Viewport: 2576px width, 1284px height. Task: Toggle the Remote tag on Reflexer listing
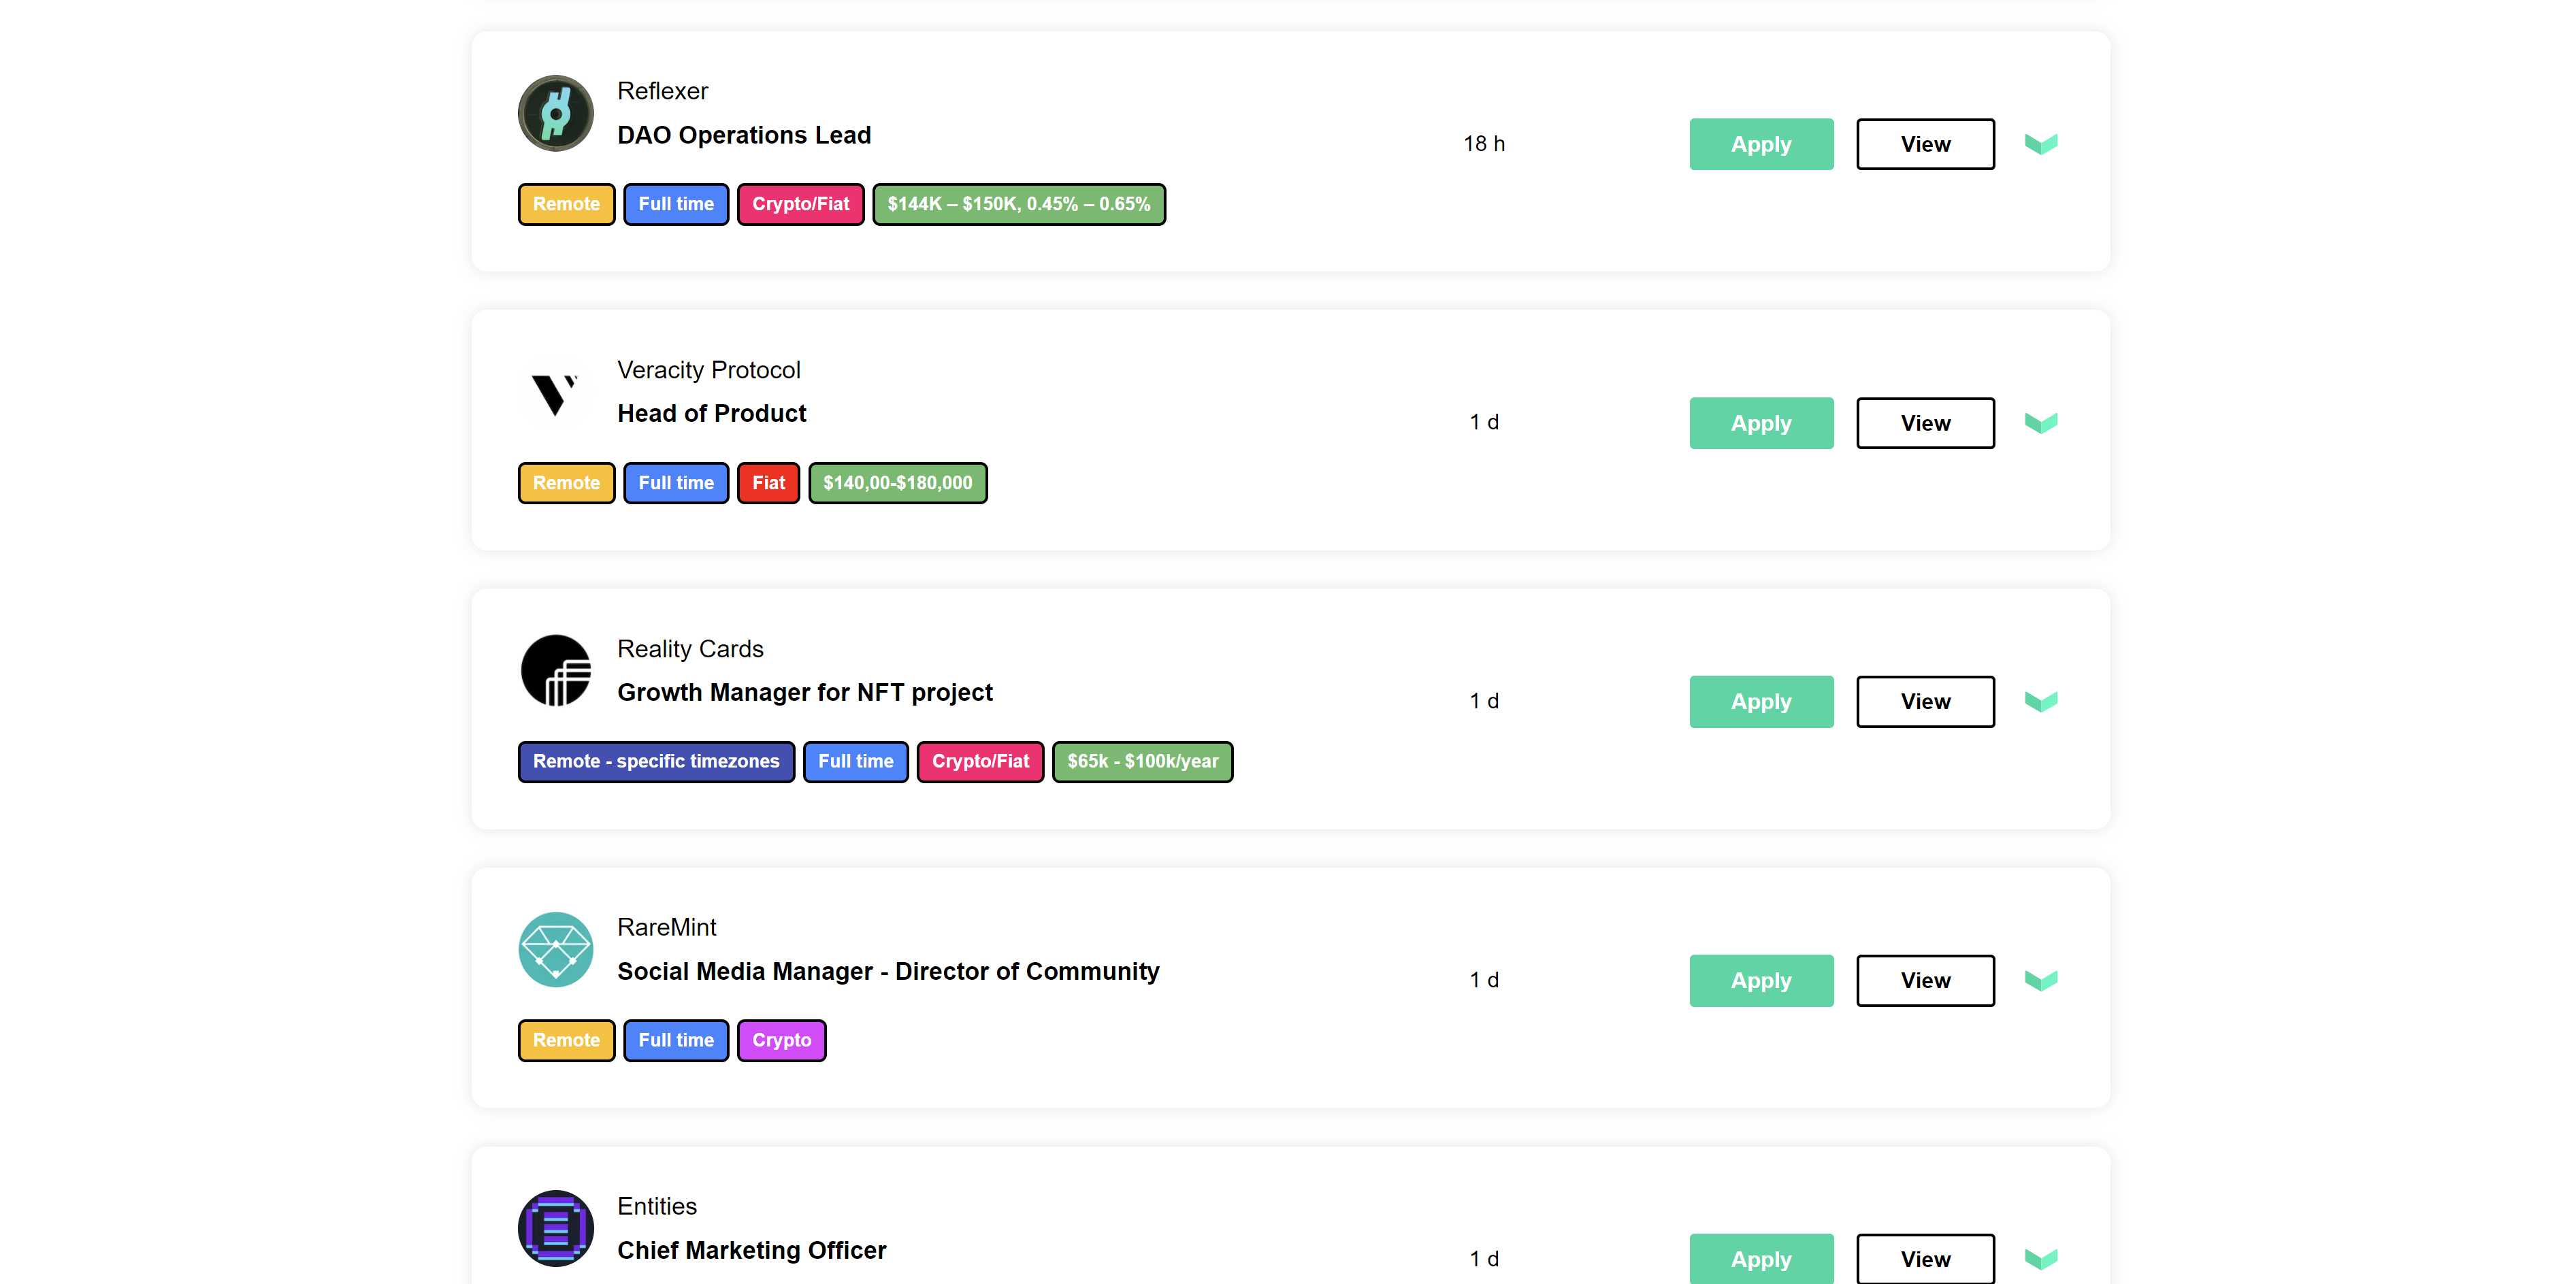[x=566, y=204]
